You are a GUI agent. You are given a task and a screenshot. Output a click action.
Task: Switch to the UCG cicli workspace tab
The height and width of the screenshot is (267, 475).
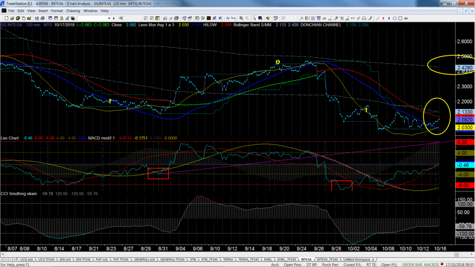(x=26, y=260)
